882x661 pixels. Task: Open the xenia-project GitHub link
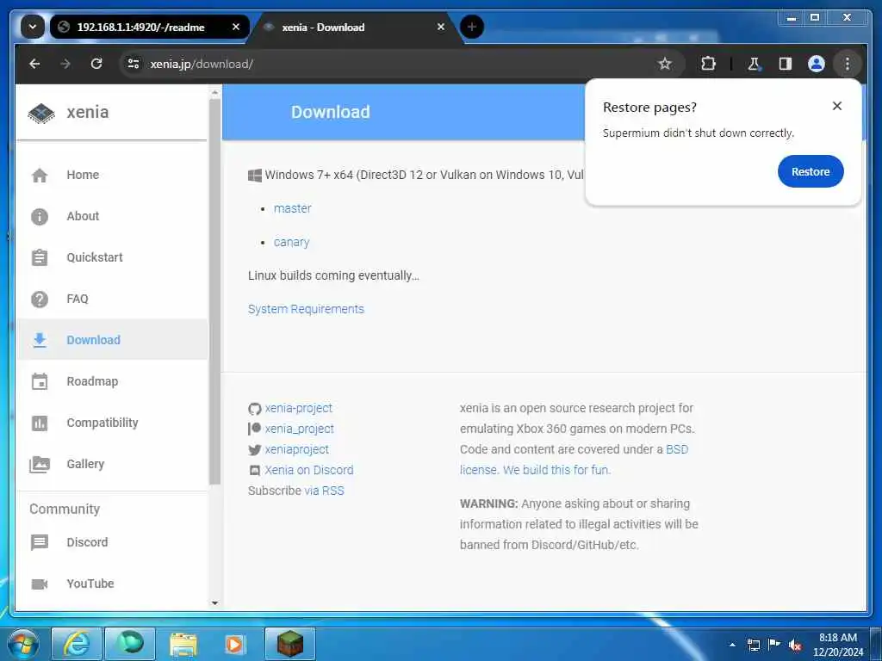pyautogui.click(x=299, y=408)
